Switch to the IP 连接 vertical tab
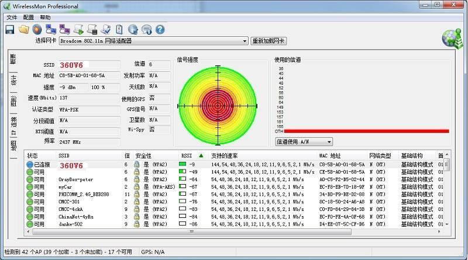Viewport: 468px width, 260px height. click(x=13, y=126)
